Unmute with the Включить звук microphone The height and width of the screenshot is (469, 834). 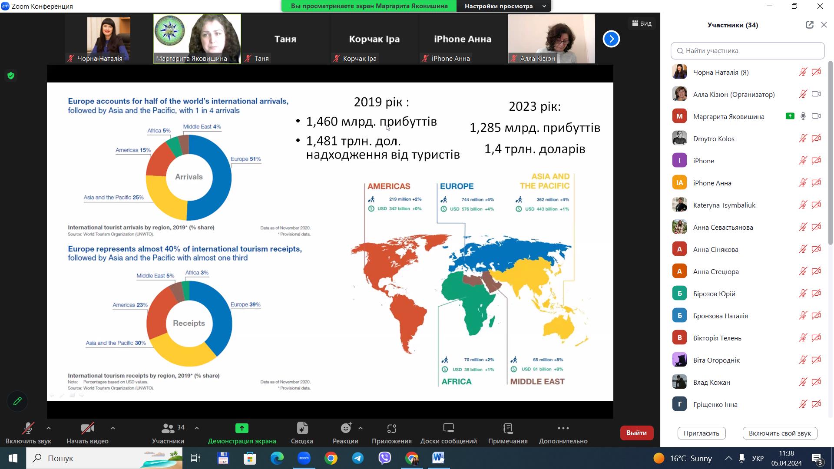[28, 429]
